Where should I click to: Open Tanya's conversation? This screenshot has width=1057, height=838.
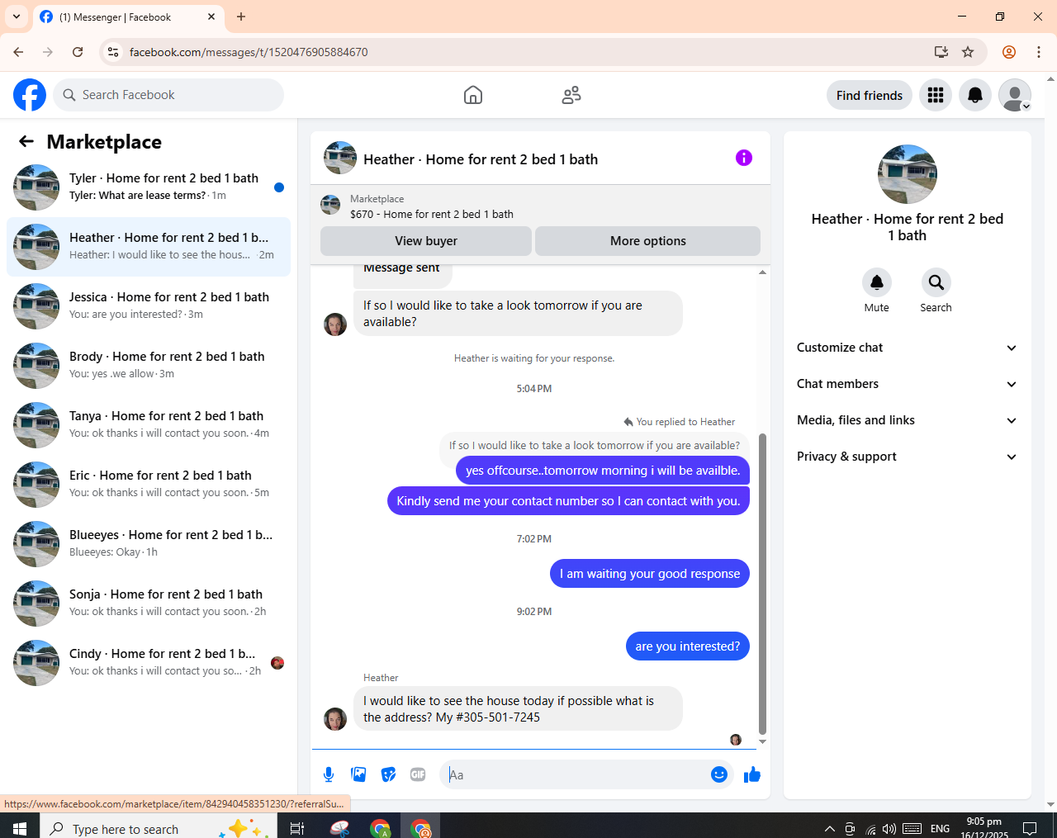coord(149,425)
